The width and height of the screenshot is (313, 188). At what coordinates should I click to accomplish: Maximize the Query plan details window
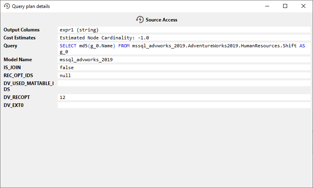[285, 6]
